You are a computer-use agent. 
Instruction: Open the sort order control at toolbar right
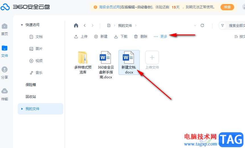click(240, 37)
